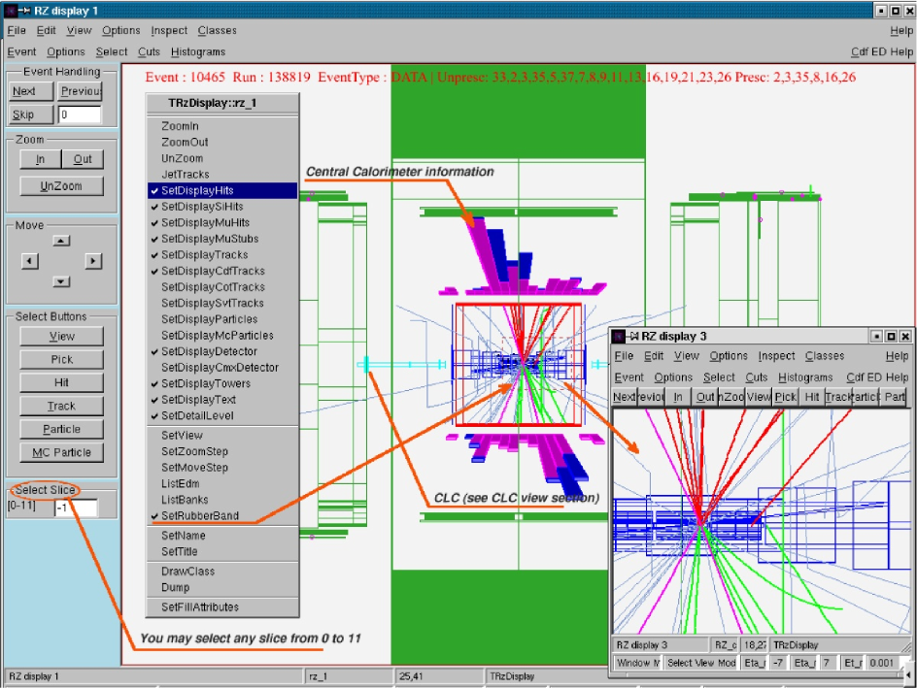Click Pick button in RZ display 3 toolbar
The height and width of the screenshot is (688, 917).
coord(786,397)
